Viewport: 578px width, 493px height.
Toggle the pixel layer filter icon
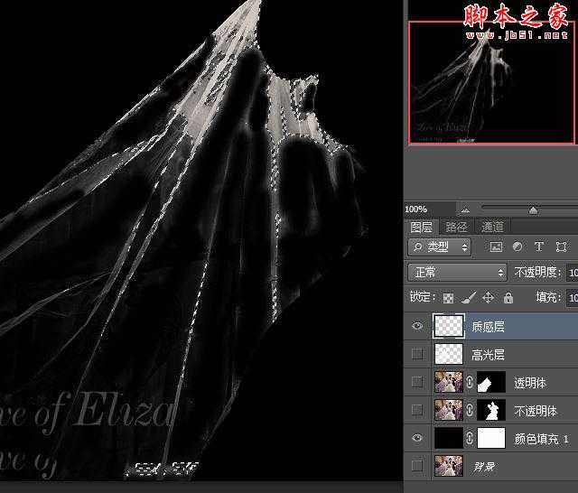click(x=496, y=246)
